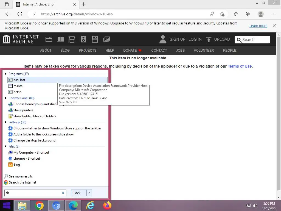Click the start menu search field

point(35,193)
